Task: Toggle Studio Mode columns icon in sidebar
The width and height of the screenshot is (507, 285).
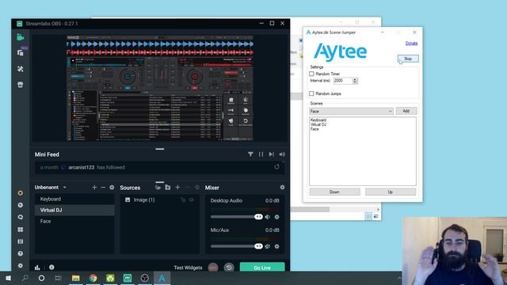Action: tap(21, 241)
